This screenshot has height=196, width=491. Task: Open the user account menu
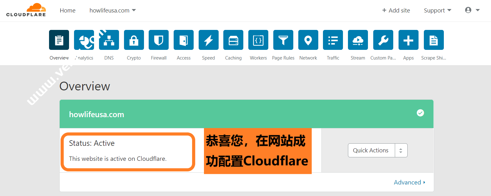point(472,10)
